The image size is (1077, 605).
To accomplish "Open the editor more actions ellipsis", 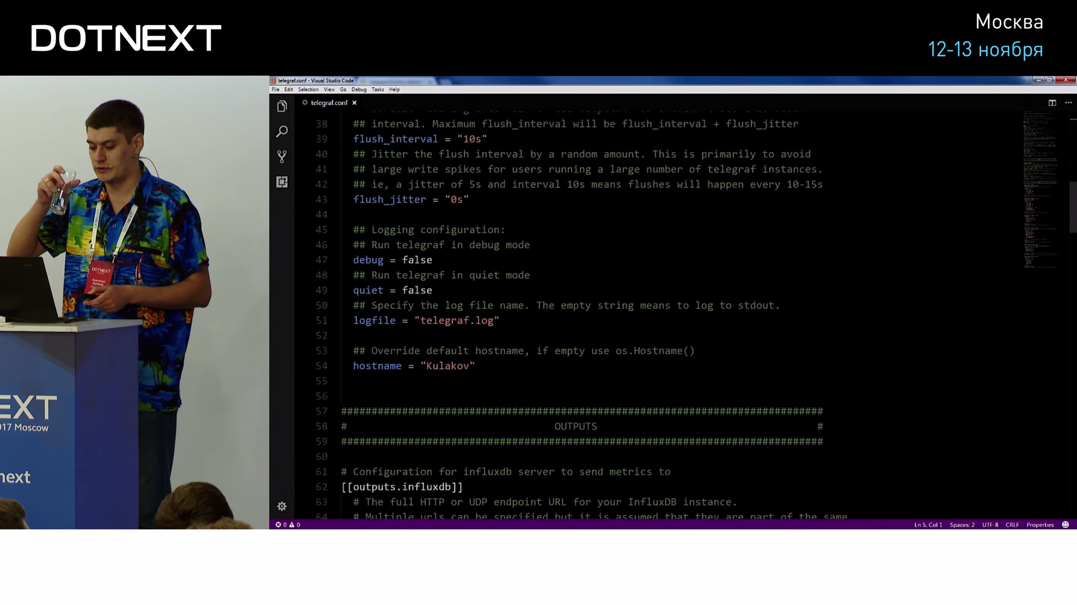I will tap(1069, 103).
